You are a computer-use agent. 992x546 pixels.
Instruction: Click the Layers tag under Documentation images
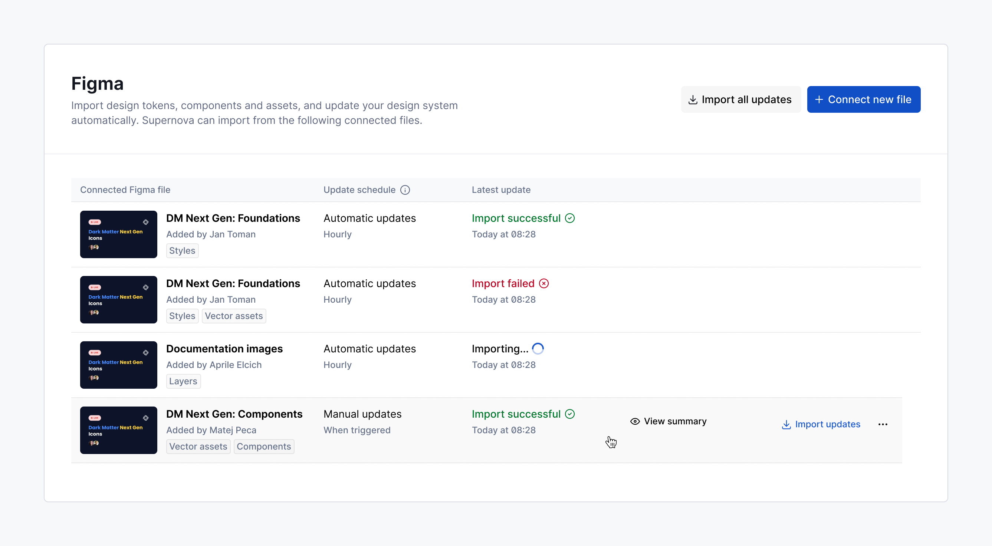(x=183, y=381)
